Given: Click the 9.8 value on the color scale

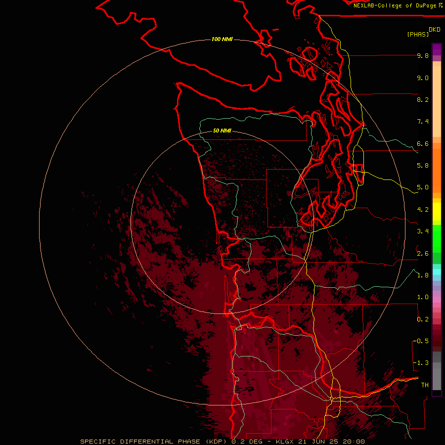Looking at the screenshot, I should click(423, 55).
